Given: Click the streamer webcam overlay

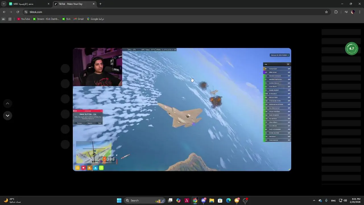Looking at the screenshot, I should [x=97, y=67].
